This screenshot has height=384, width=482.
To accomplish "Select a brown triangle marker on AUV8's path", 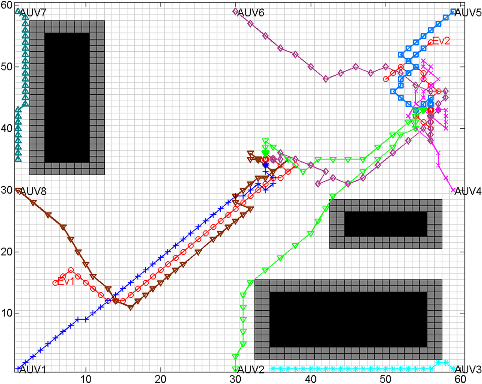I will [48, 214].
